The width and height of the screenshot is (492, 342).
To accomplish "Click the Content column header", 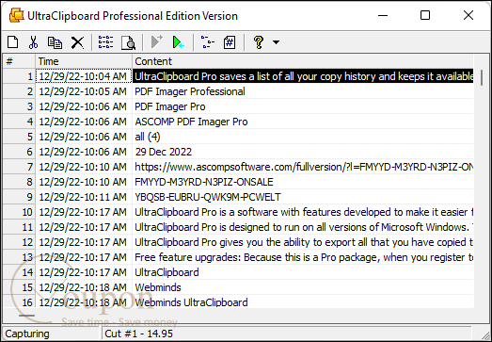I will point(303,61).
